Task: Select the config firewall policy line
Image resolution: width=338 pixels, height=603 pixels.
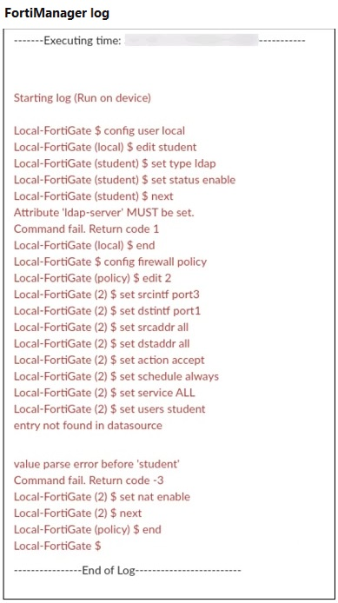Action: 110,262
